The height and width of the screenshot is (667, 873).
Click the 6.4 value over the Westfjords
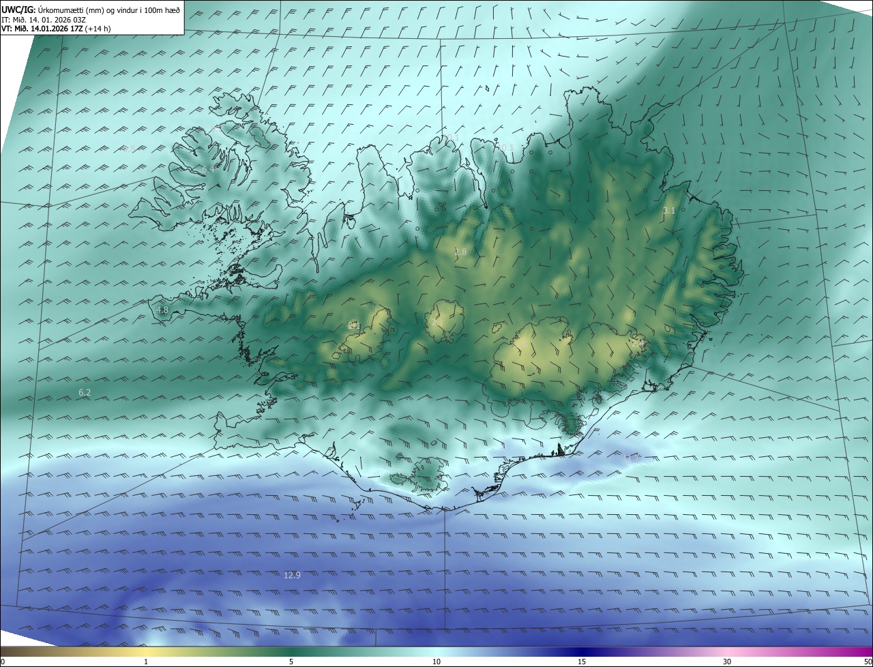[208, 169]
